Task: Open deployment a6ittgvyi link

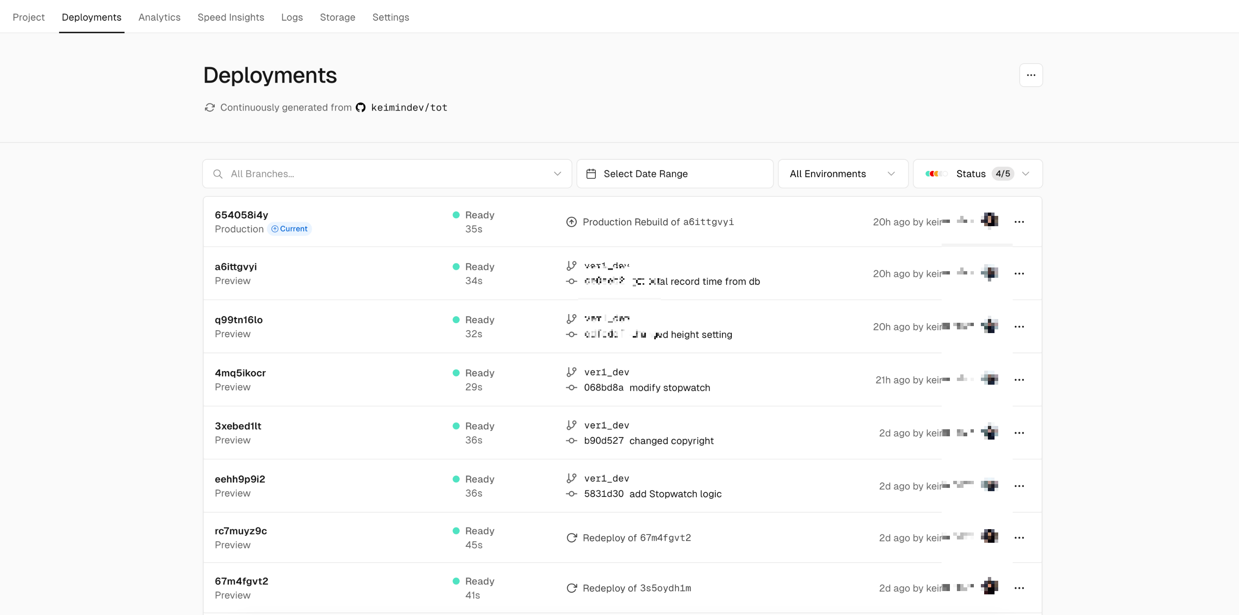Action: [x=236, y=266]
